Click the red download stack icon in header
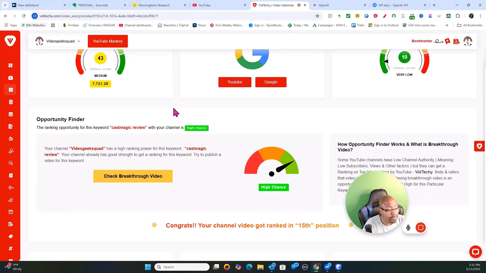This screenshot has height=273, width=486. (x=456, y=41)
